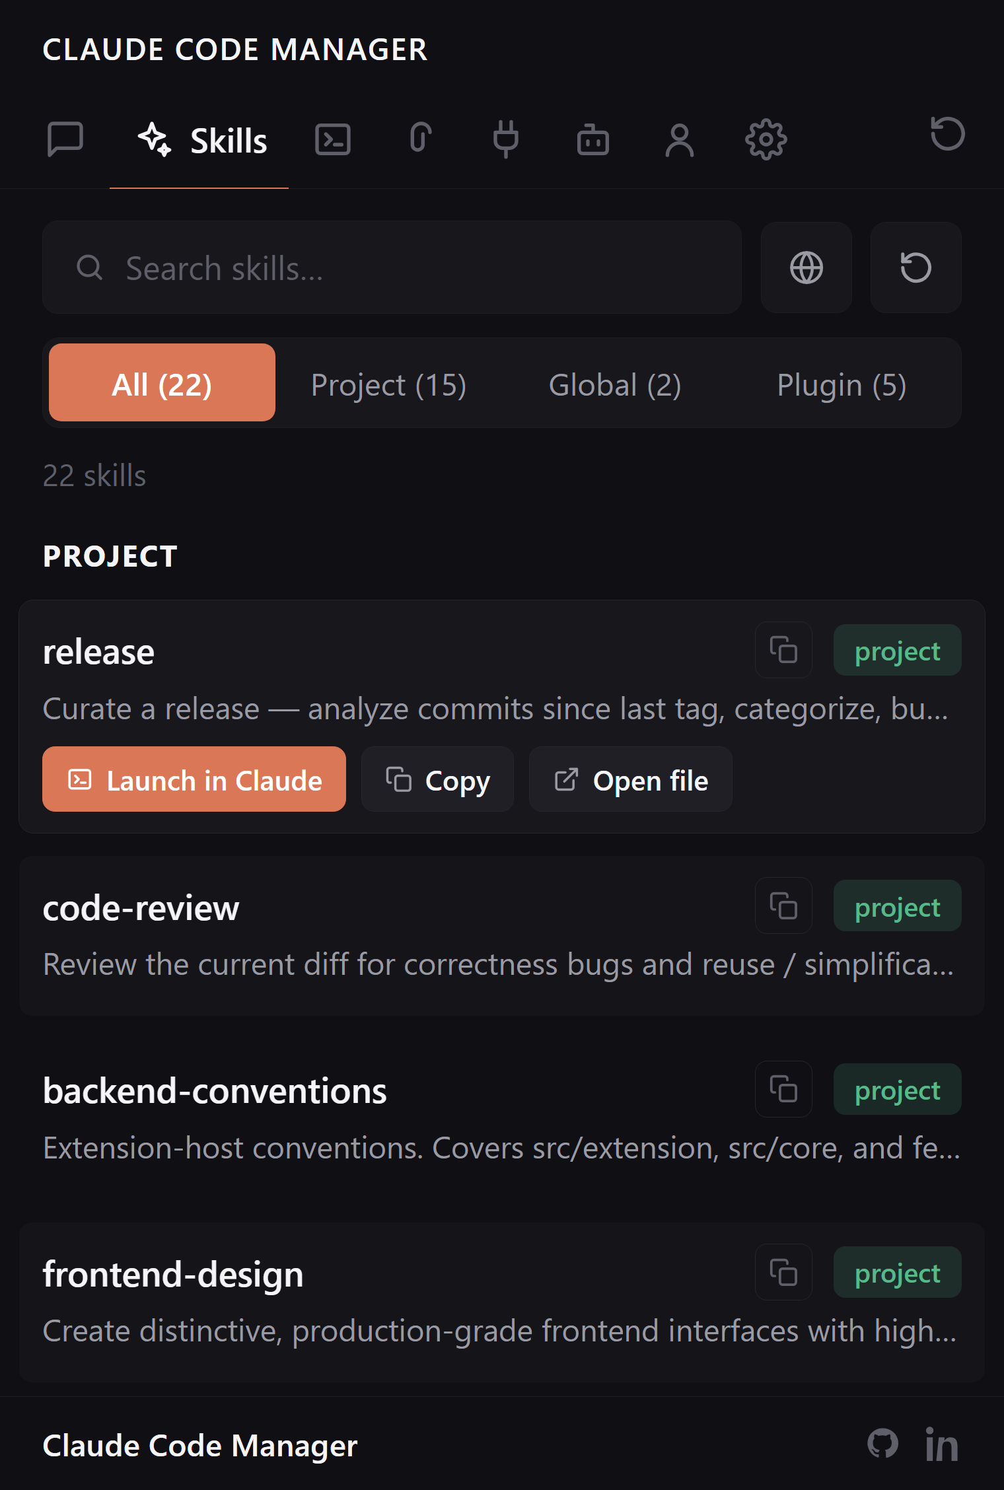Launch the release skill in Claude
Image resolution: width=1004 pixels, height=1490 pixels.
[x=194, y=779]
